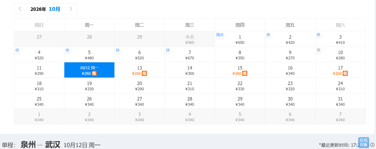Click destination city 武汉
Screen dimensions: 376x149
point(53,145)
